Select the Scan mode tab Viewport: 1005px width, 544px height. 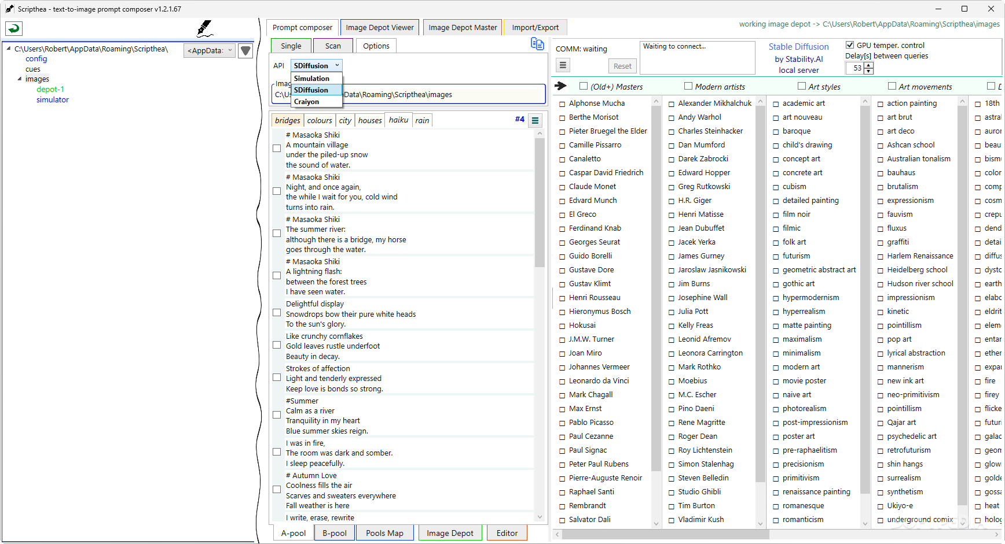(x=333, y=46)
